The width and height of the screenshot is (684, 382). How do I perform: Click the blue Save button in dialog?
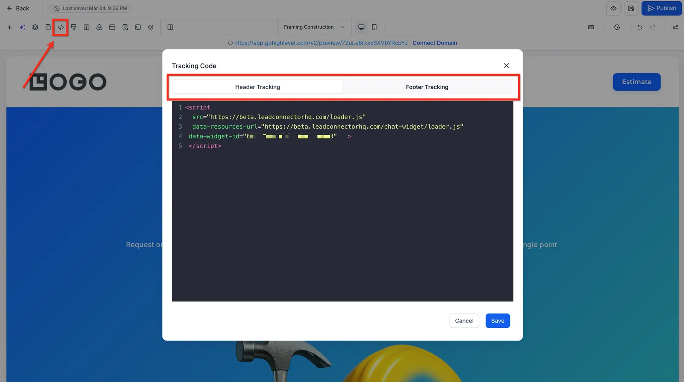[x=498, y=321]
